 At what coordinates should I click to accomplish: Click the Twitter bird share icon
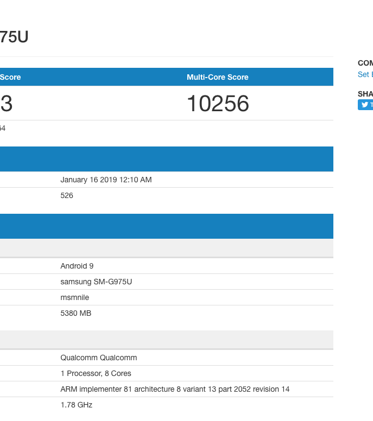pos(365,105)
